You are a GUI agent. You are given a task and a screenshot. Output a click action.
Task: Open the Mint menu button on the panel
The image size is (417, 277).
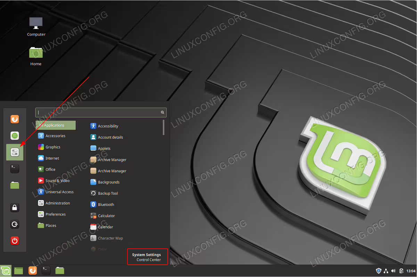(6, 271)
